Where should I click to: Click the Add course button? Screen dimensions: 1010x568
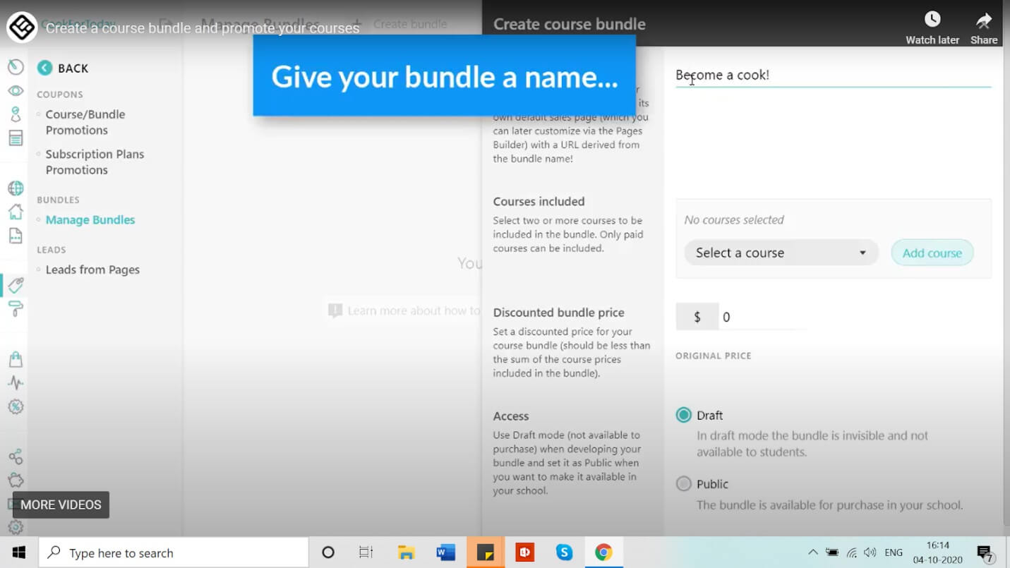pyautogui.click(x=932, y=253)
